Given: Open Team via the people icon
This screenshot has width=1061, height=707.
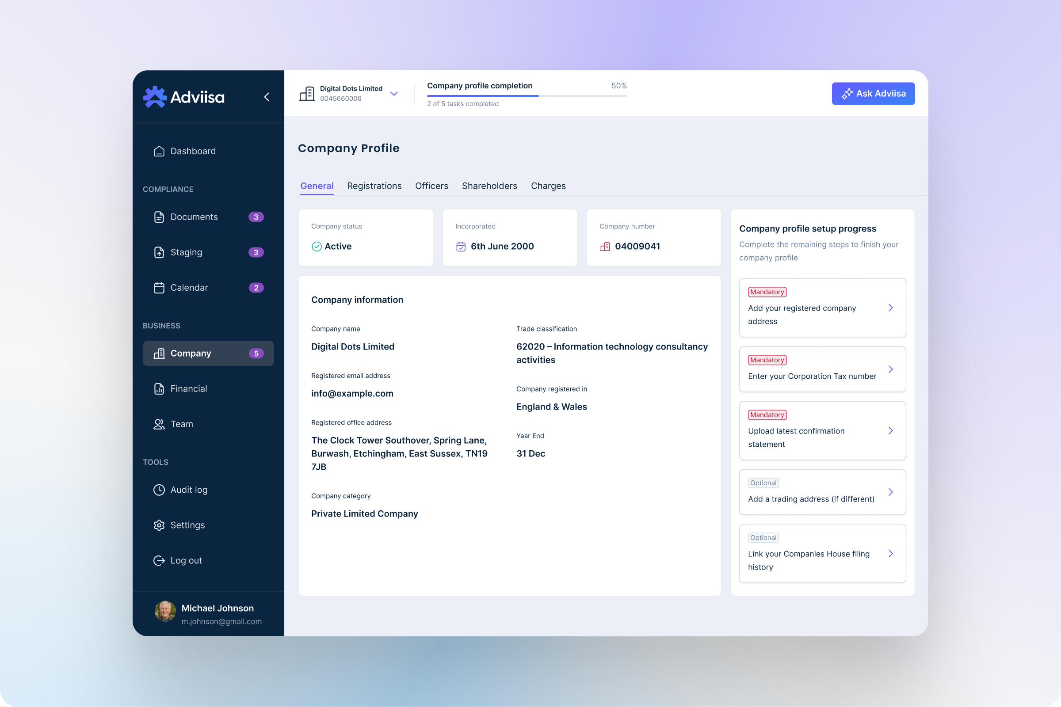Looking at the screenshot, I should point(159,424).
